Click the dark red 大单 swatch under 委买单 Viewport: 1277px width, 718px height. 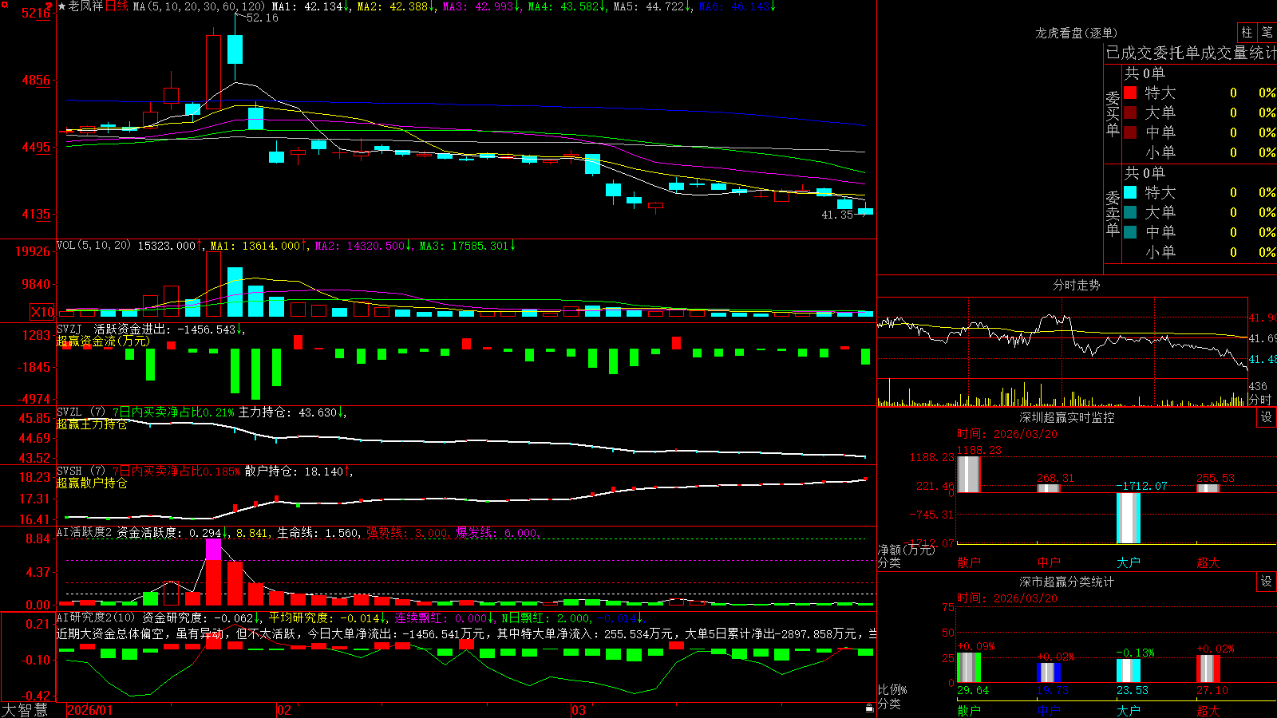[1130, 112]
